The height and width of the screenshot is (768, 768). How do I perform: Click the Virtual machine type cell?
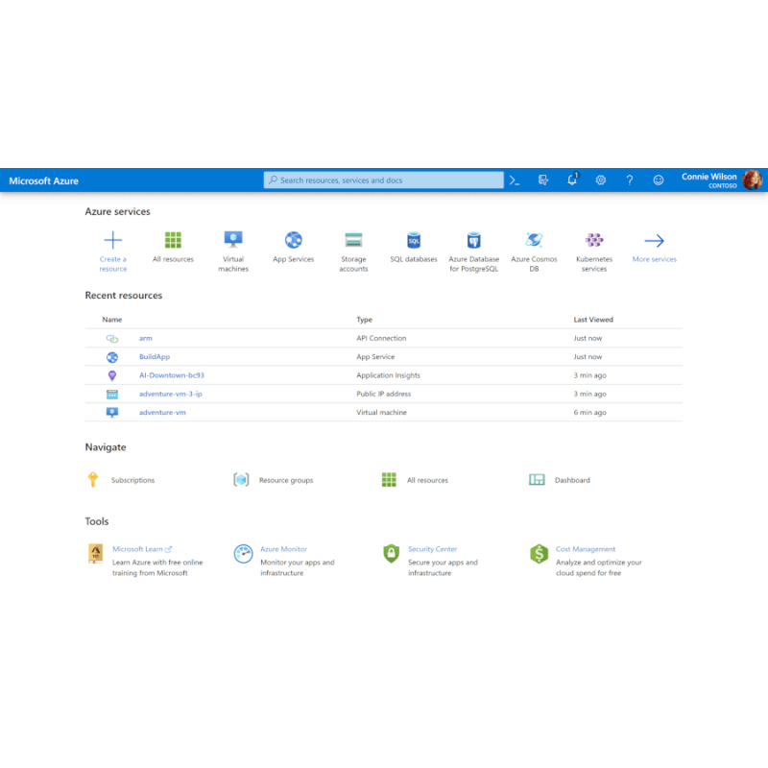[x=381, y=413]
